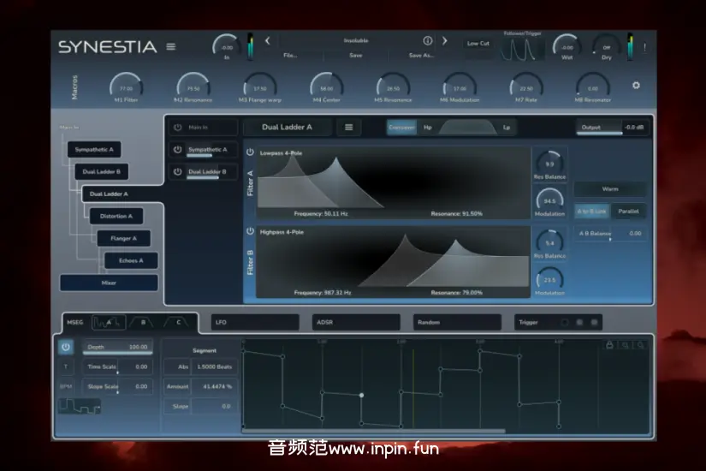Click MSEG horizontal scrollbar
The width and height of the screenshot is (706, 471).
pos(373,431)
